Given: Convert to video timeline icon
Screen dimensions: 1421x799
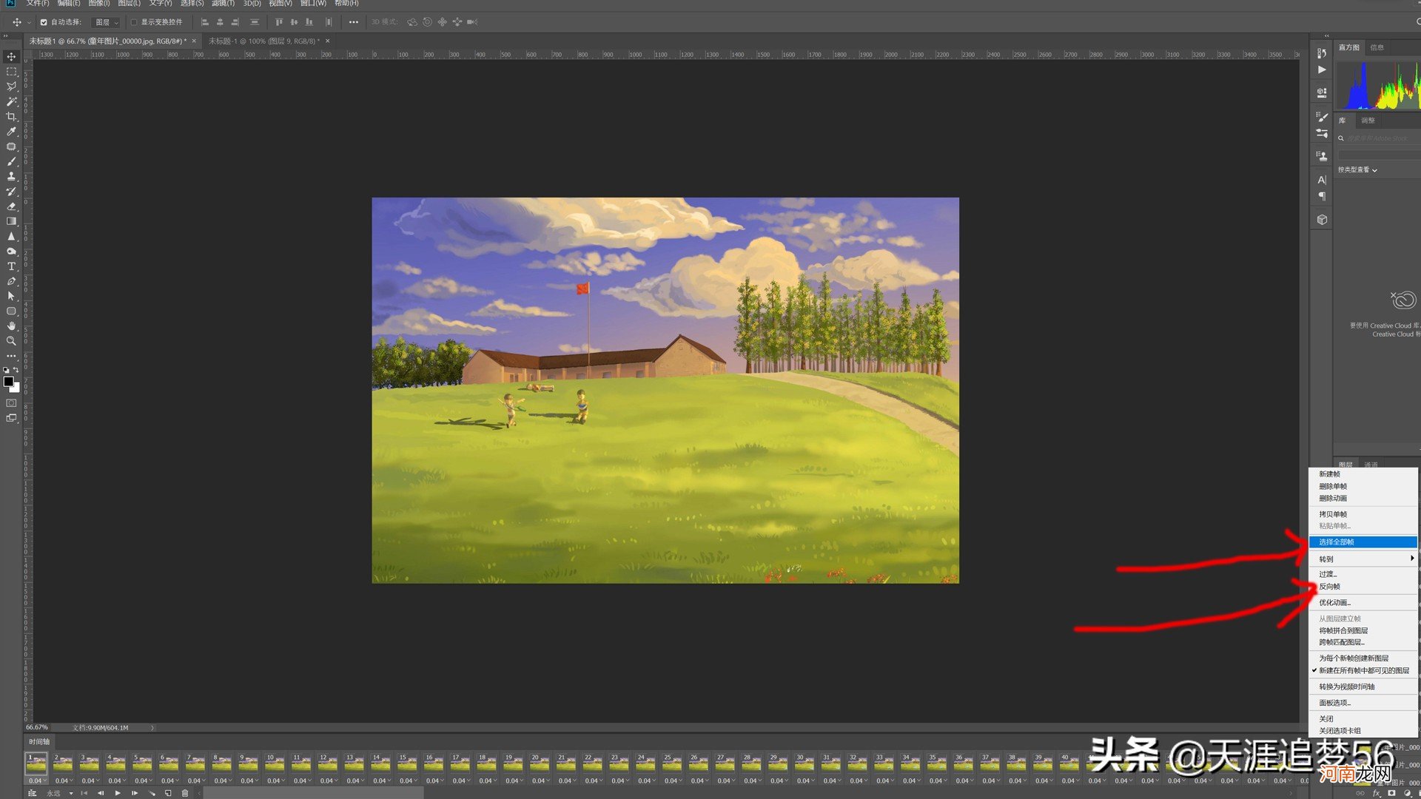Looking at the screenshot, I should tap(32, 793).
